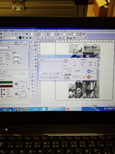Click the red X exit button
Image resolution: width=115 pixels, height=154 pixels.
click(92, 77)
